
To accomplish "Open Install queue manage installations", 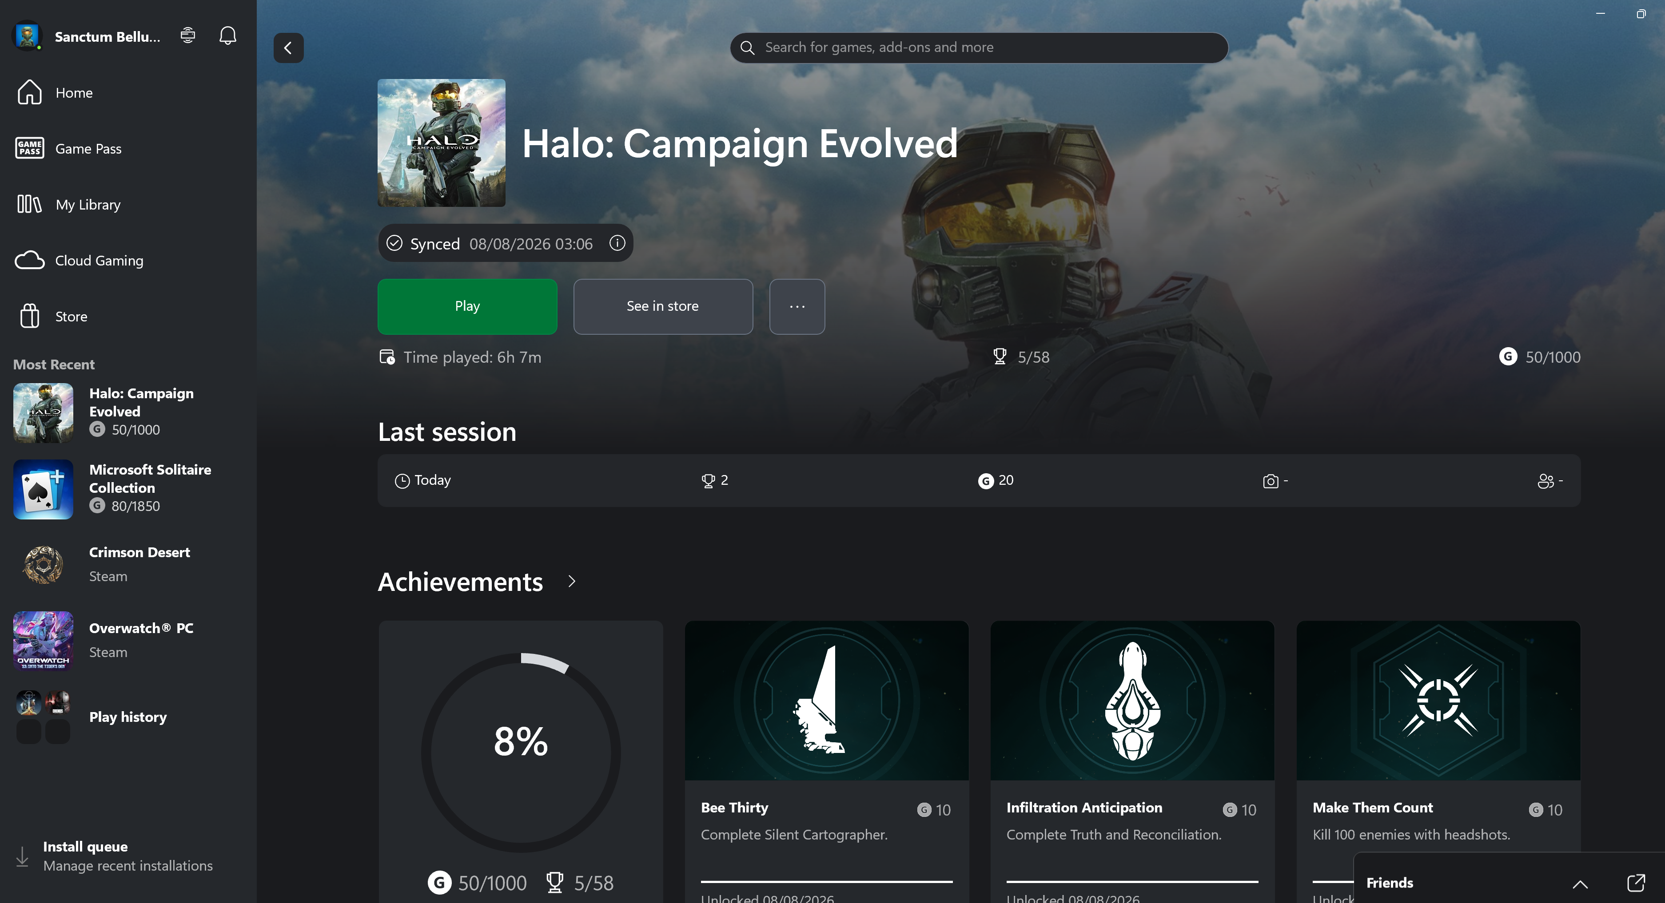I will pos(128,856).
